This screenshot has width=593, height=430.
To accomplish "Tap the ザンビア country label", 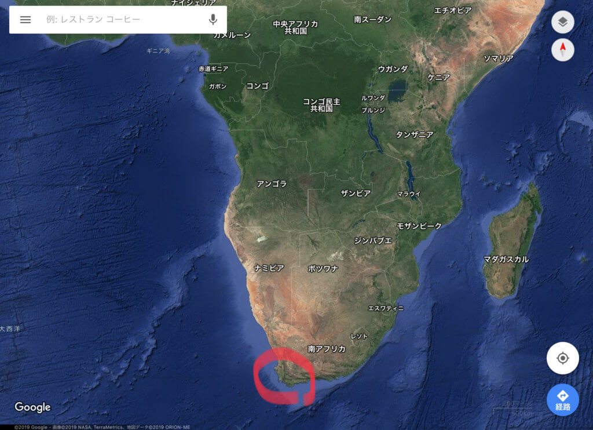I will 356,194.
